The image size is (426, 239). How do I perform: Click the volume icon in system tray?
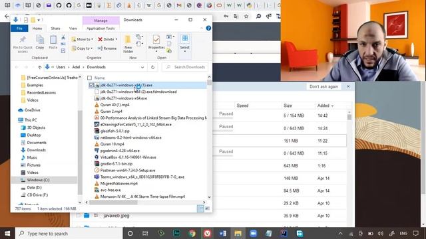coord(381,233)
